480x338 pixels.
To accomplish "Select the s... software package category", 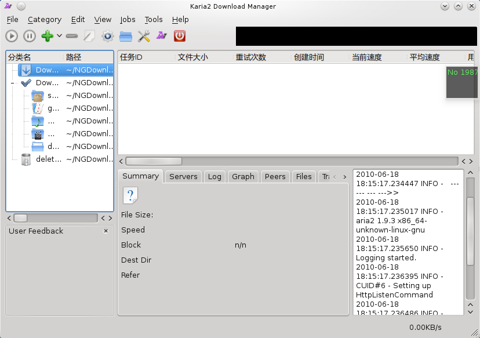I will 72,96.
